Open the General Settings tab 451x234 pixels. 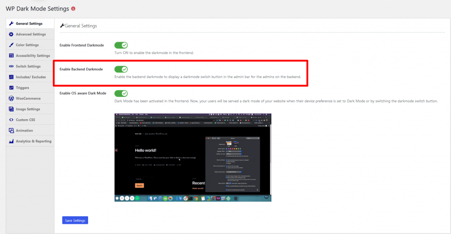30,24
